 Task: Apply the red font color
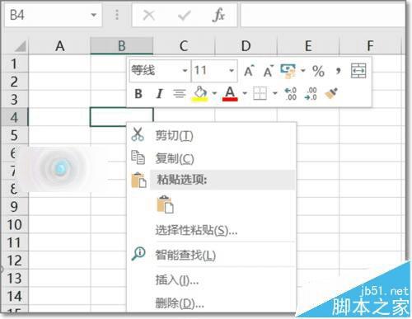pos(230,94)
